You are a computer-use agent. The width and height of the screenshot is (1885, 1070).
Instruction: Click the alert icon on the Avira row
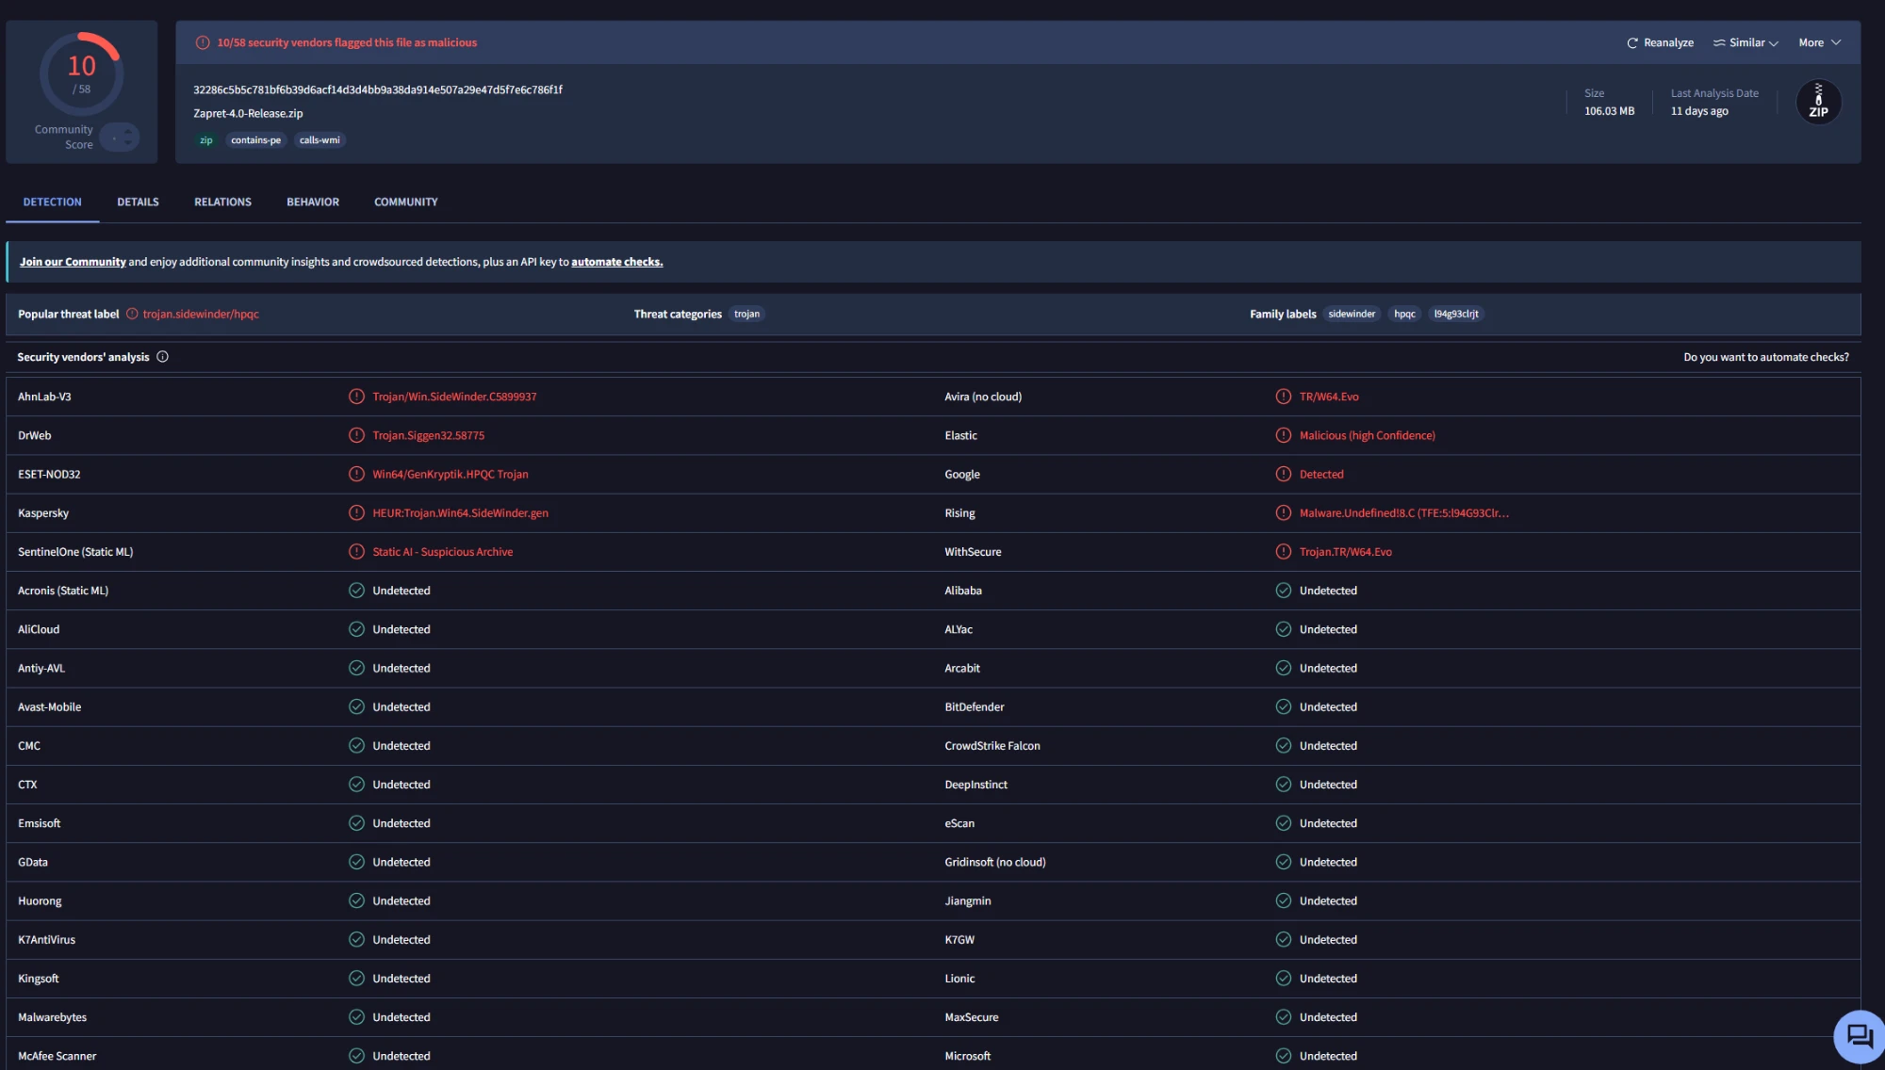pos(1284,397)
